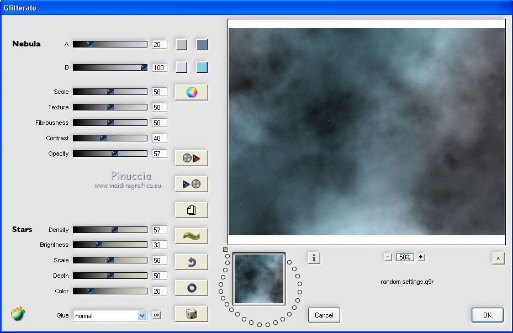The image size is (513, 333).
Task: Click the OK button
Action: tap(487, 315)
